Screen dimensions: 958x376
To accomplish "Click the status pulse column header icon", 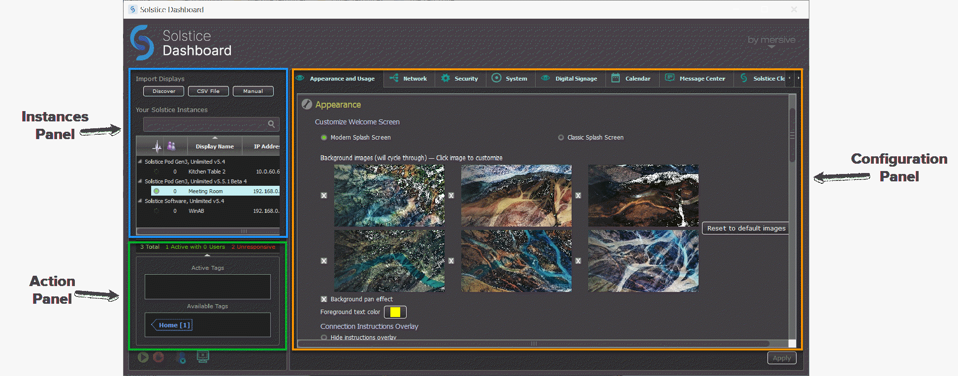I will tap(157, 146).
